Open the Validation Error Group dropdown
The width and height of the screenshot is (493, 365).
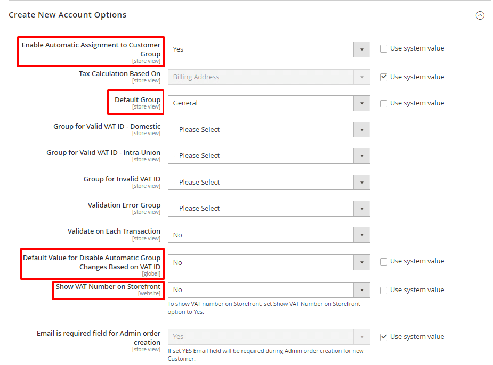(x=362, y=208)
